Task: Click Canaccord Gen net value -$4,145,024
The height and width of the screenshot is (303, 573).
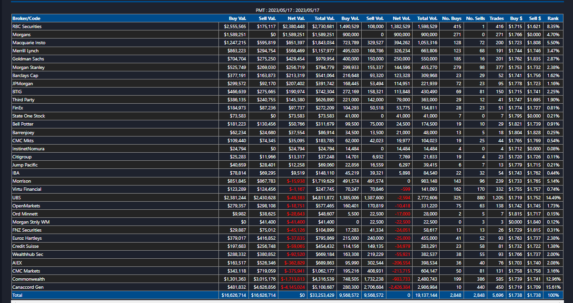Action: (x=293, y=287)
